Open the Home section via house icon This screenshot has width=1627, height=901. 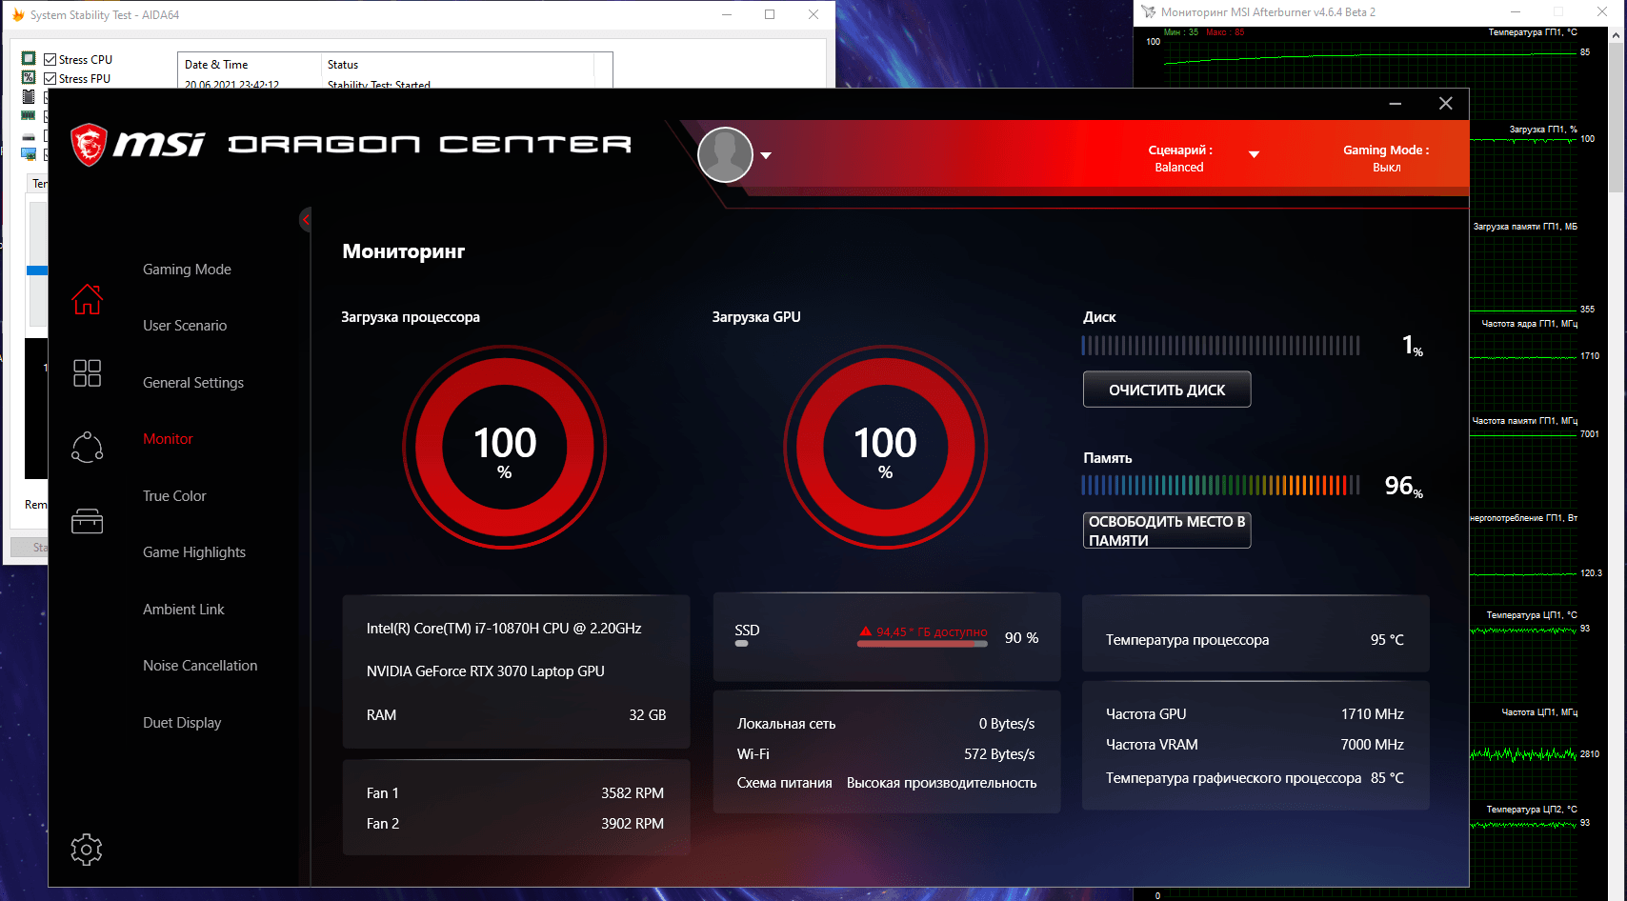(x=87, y=299)
